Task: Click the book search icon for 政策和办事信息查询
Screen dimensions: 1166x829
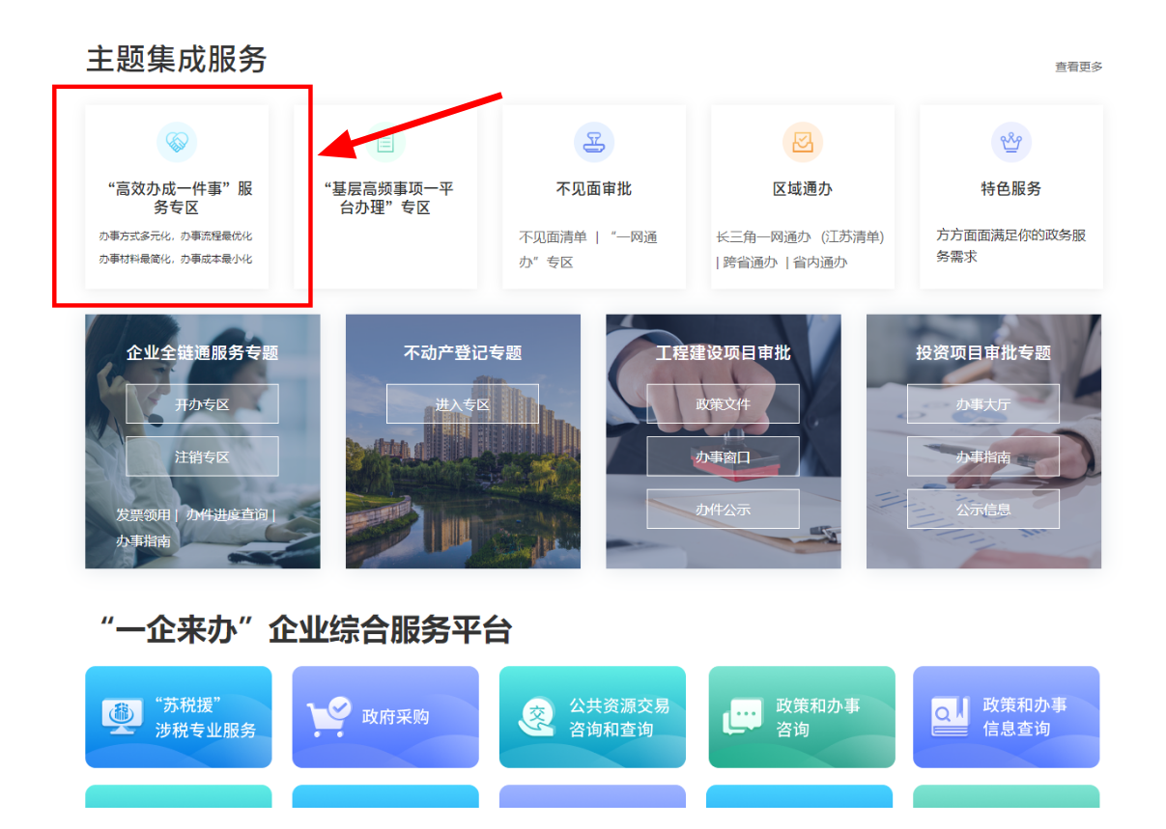Action: pyautogui.click(x=949, y=717)
